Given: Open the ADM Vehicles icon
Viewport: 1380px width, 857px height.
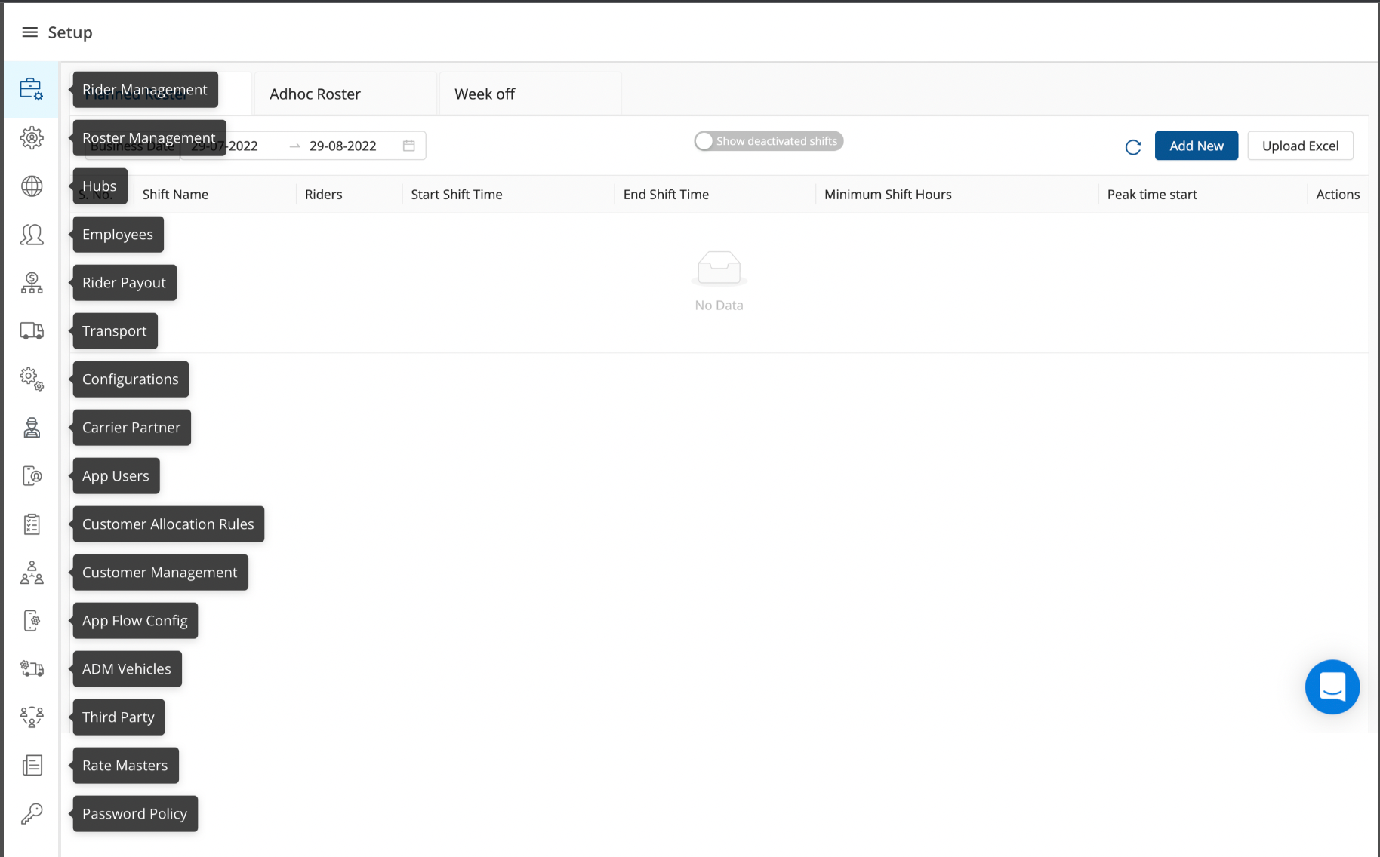Looking at the screenshot, I should coord(31,669).
